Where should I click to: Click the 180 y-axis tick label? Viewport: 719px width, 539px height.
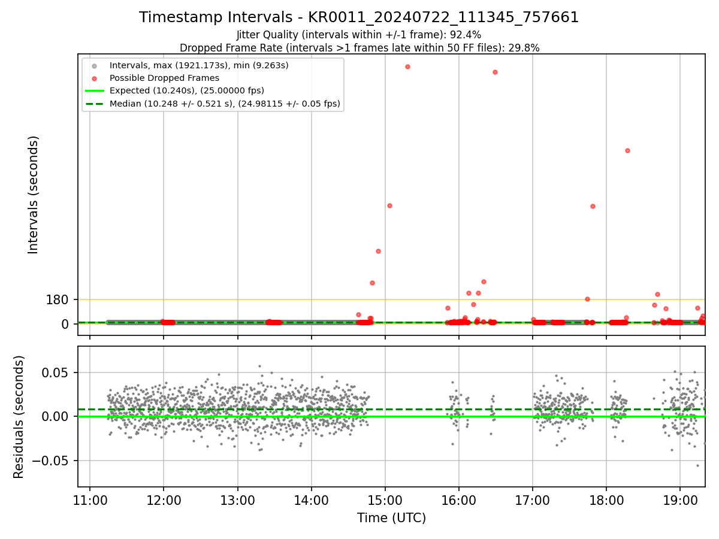pos(57,299)
